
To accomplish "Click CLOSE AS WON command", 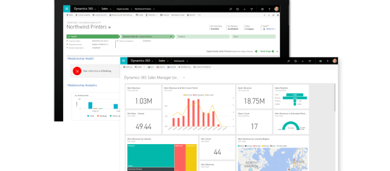I will [83, 15].
